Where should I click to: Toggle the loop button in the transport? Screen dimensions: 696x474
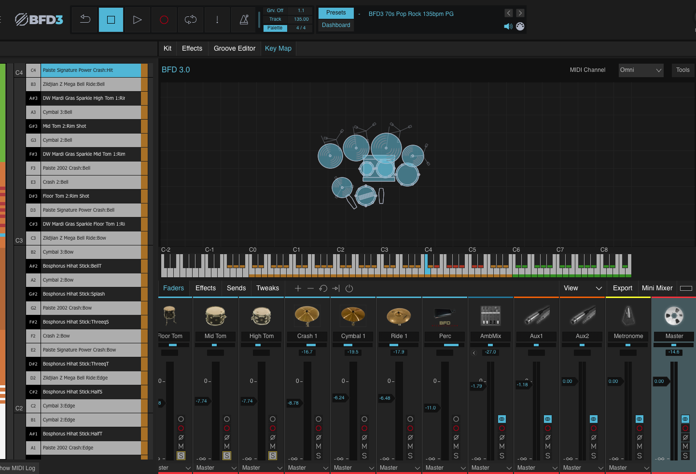point(191,19)
